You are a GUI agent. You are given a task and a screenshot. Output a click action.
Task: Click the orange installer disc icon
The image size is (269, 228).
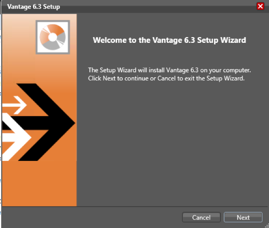(x=53, y=37)
